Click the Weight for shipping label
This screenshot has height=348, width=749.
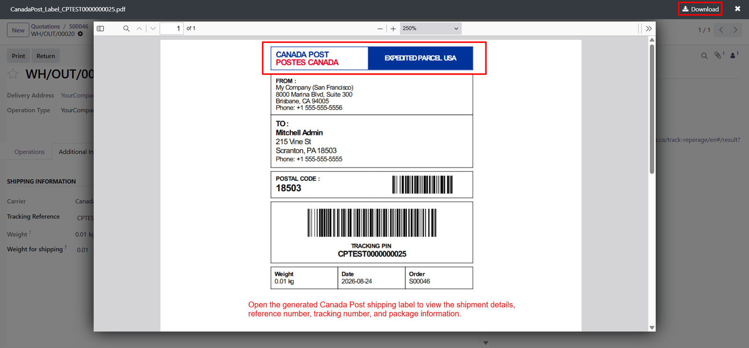tap(35, 249)
